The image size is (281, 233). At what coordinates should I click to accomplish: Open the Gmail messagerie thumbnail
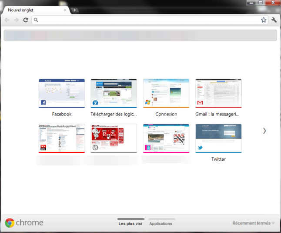[218, 93]
